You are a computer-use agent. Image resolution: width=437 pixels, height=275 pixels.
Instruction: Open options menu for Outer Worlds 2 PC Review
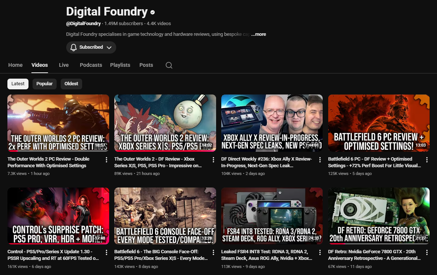107,159
